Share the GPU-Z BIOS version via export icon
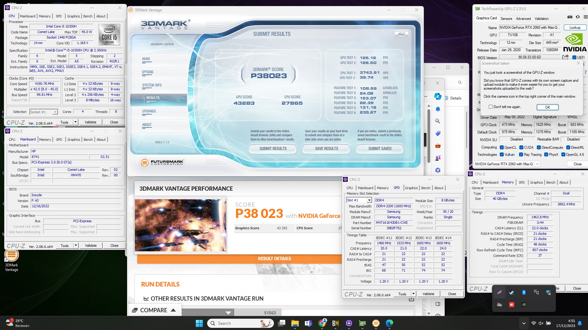The height and width of the screenshot is (330, 588). click(565, 57)
